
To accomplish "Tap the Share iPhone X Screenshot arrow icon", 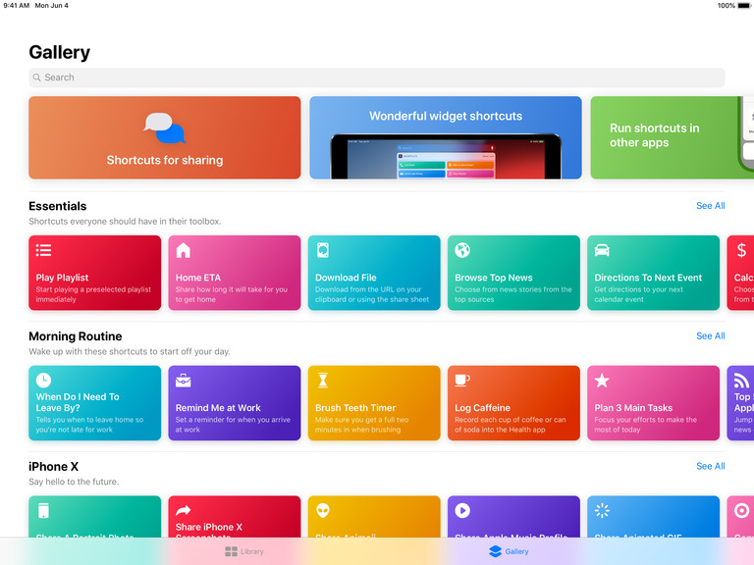I will tap(183, 510).
